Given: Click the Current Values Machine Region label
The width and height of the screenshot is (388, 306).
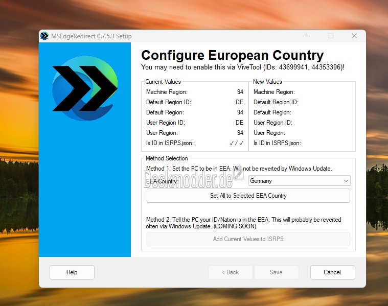Looking at the screenshot, I should 167,92.
